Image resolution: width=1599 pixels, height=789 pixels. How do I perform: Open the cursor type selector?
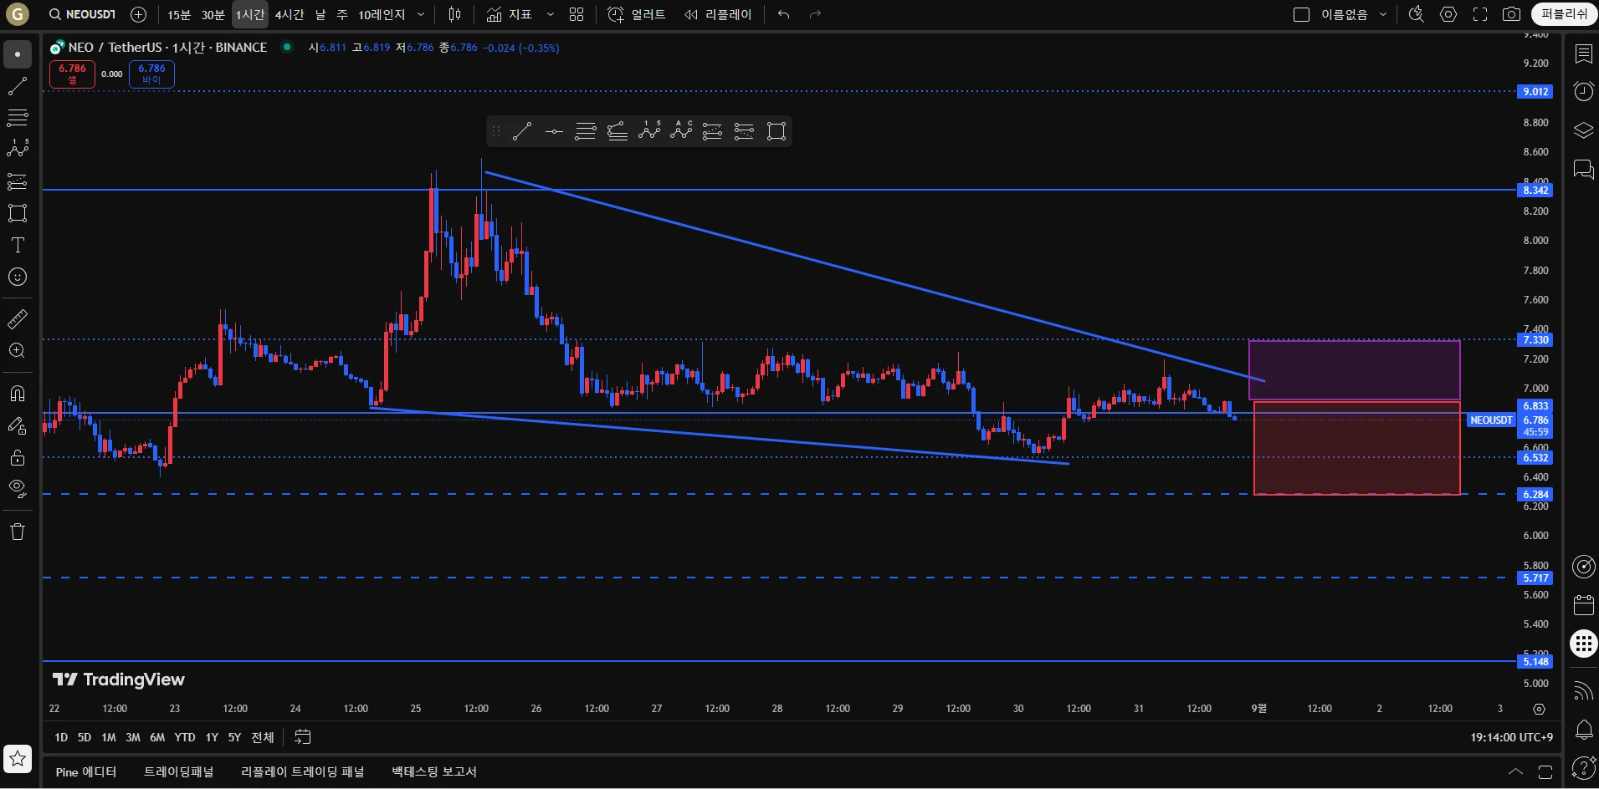click(x=18, y=54)
